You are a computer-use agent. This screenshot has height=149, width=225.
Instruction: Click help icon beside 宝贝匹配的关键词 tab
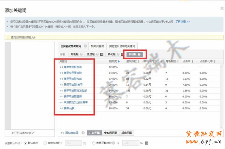(84, 46)
